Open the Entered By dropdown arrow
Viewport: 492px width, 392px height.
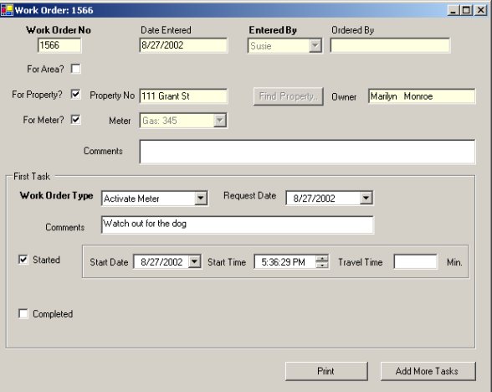[315, 46]
